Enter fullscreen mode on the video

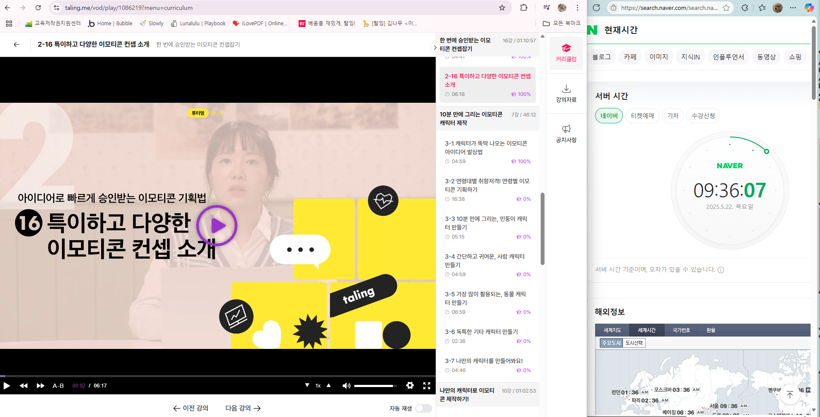point(427,385)
